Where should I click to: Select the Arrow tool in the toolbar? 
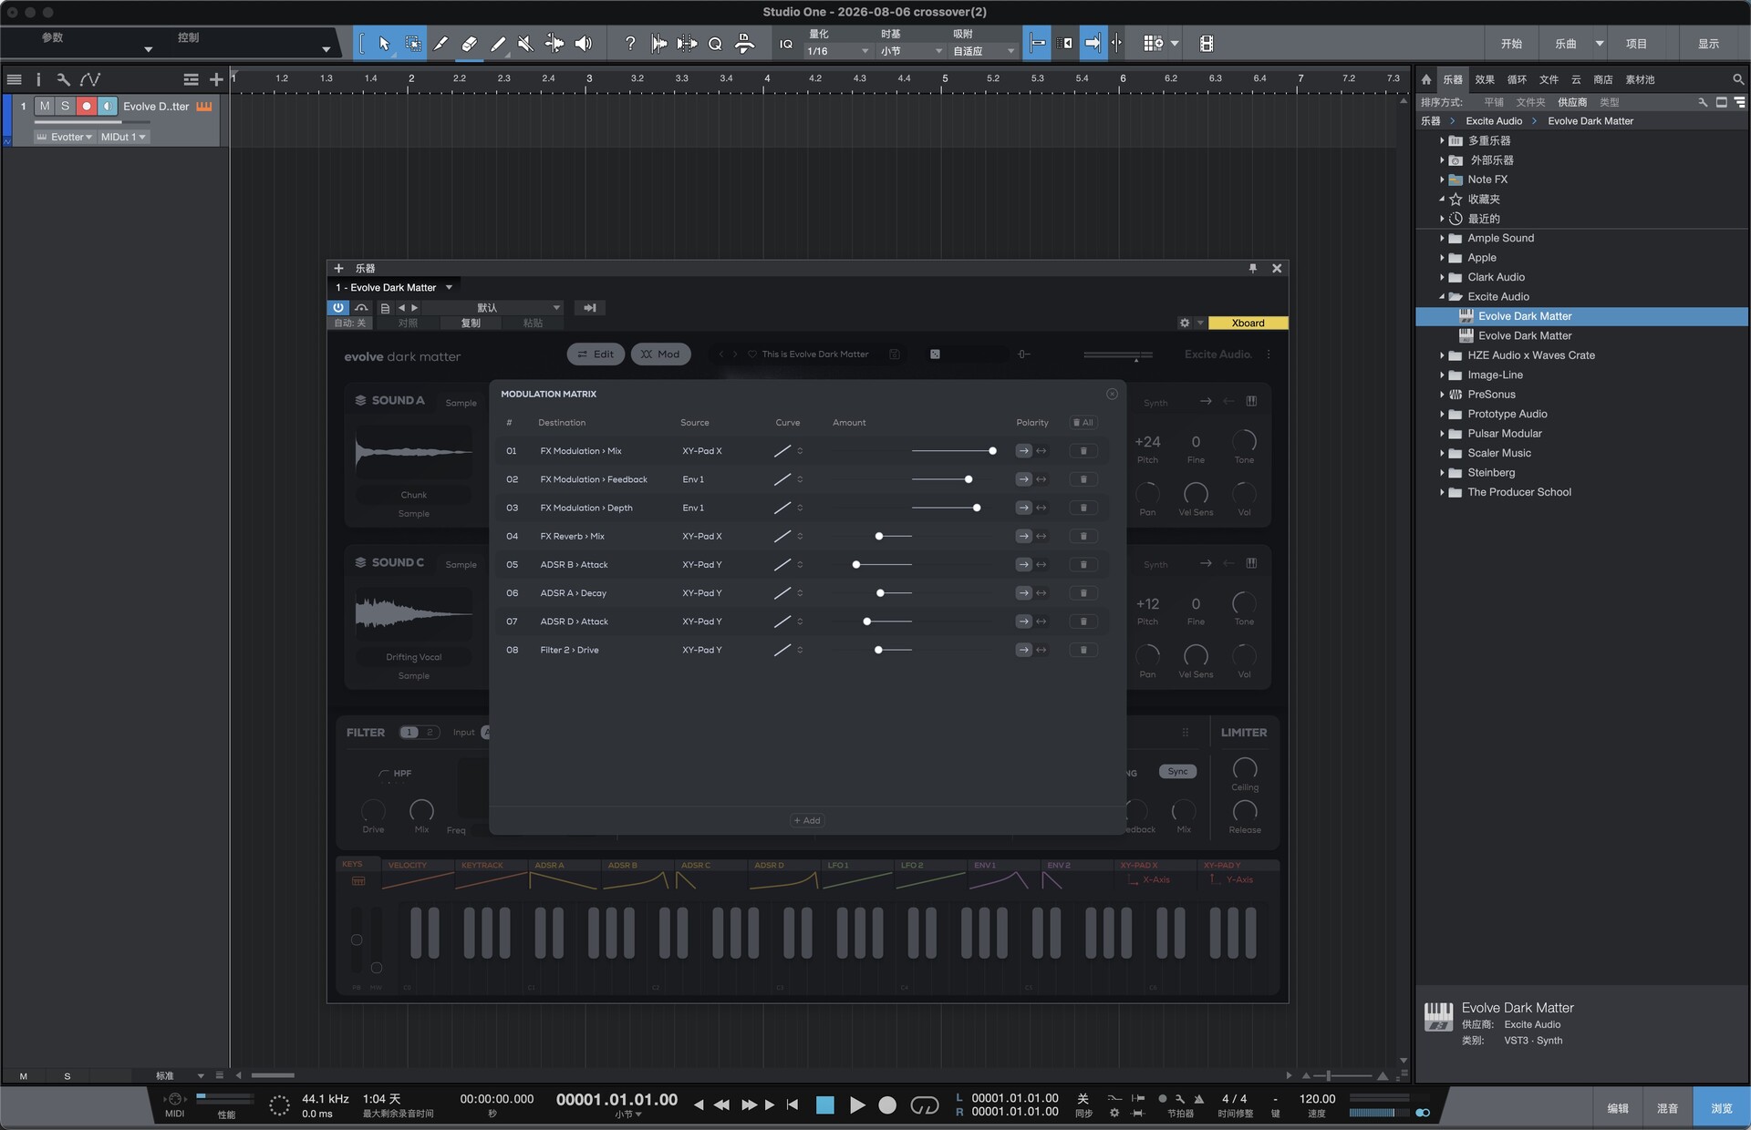pyautogui.click(x=384, y=44)
